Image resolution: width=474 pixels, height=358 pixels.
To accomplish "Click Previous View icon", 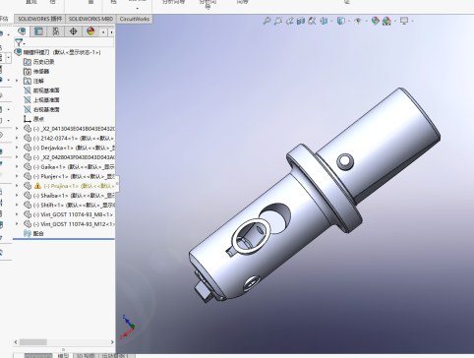I will click(289, 21).
